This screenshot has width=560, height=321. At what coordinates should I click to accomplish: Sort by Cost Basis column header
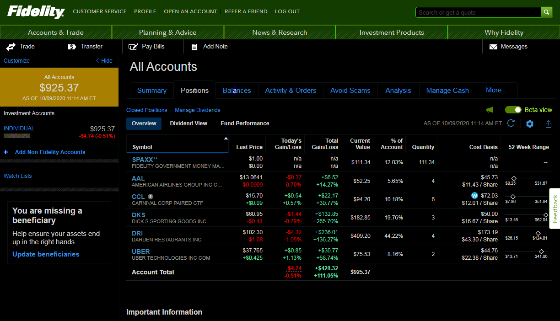[x=484, y=147]
